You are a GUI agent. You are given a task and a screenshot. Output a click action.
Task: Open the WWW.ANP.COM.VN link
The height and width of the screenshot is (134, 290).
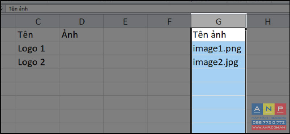[x=269, y=127]
